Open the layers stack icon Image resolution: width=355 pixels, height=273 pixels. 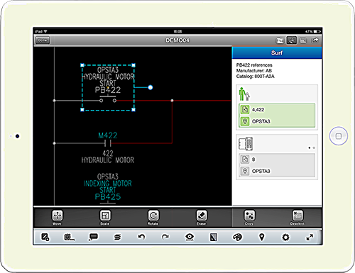point(117,237)
